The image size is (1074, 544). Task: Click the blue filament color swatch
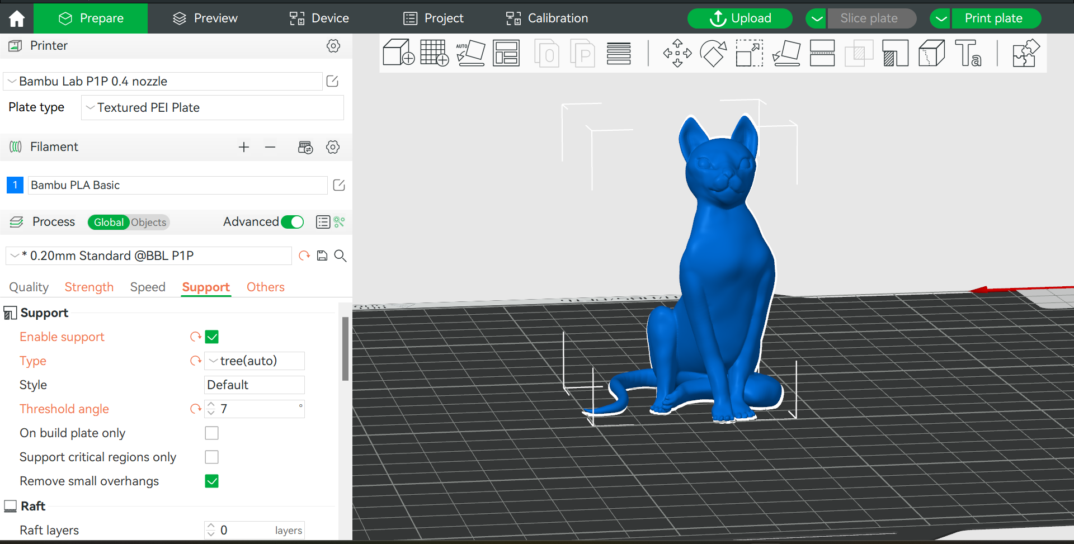(15, 185)
